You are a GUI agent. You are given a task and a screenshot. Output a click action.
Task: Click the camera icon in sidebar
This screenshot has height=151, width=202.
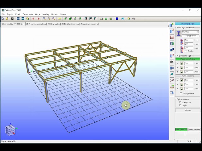(172, 62)
